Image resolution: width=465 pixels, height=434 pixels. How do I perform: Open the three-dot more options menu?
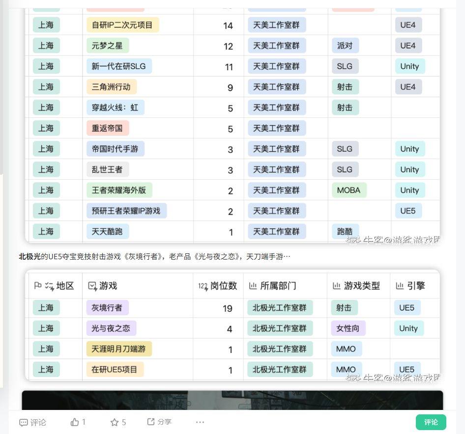(x=200, y=422)
